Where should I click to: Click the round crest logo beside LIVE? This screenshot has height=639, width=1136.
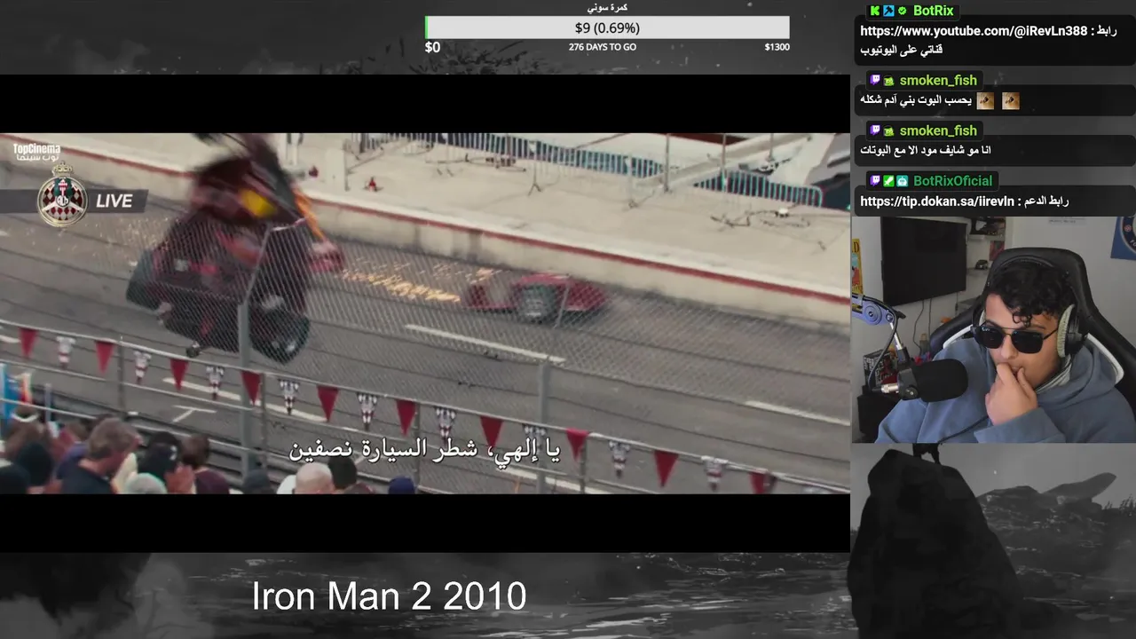(62, 197)
